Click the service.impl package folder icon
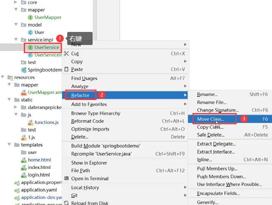272x205 pixels. pyautogui.click(x=23, y=40)
